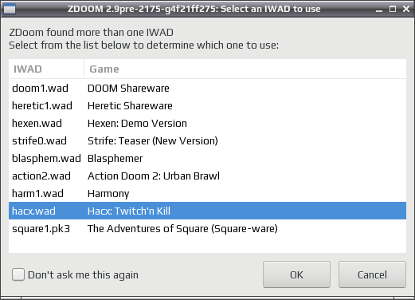The image size is (415, 300).
Task: Select heretic1.wad in the IWAD list
Action: [x=207, y=105]
